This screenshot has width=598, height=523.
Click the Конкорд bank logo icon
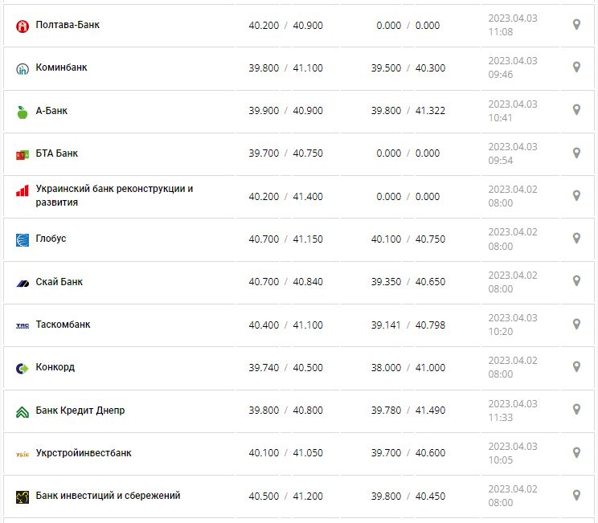(23, 368)
